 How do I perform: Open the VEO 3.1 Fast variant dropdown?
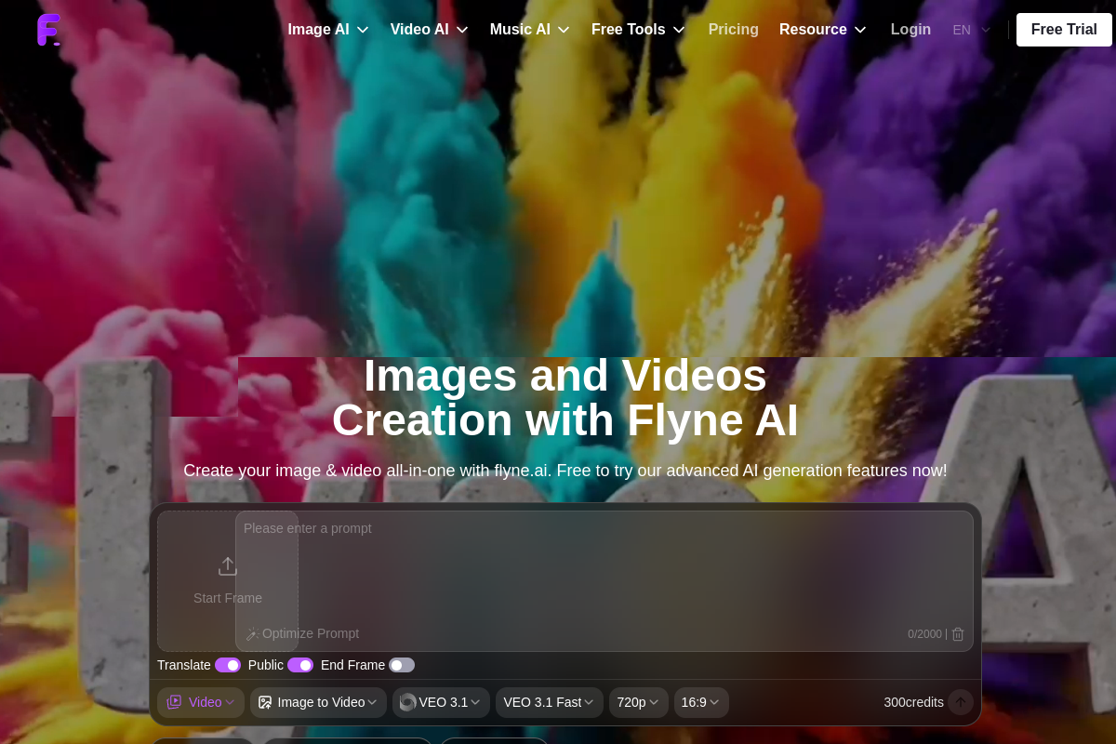(550, 702)
